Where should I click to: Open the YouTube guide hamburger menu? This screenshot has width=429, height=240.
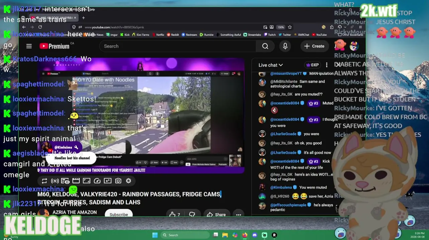[29, 46]
